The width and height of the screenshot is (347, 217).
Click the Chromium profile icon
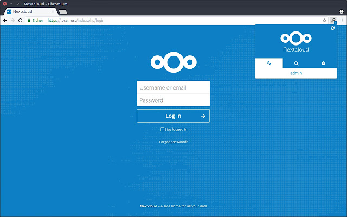click(342, 11)
